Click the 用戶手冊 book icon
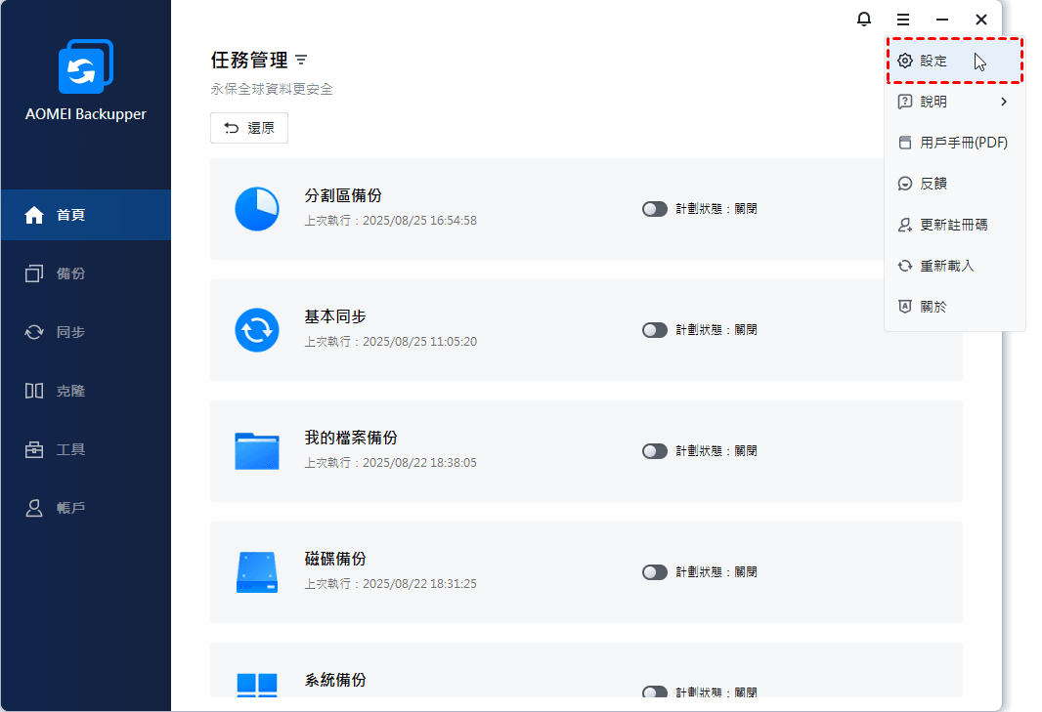This screenshot has height=712, width=1042. pos(905,143)
